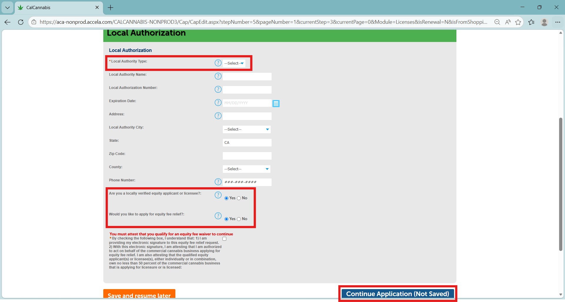Focus the Phone Number field
This screenshot has width=565, height=302.
coord(247,182)
